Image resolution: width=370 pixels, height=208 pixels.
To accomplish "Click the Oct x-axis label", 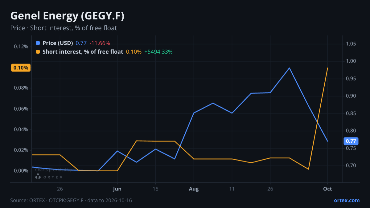I will click(x=327, y=189).
